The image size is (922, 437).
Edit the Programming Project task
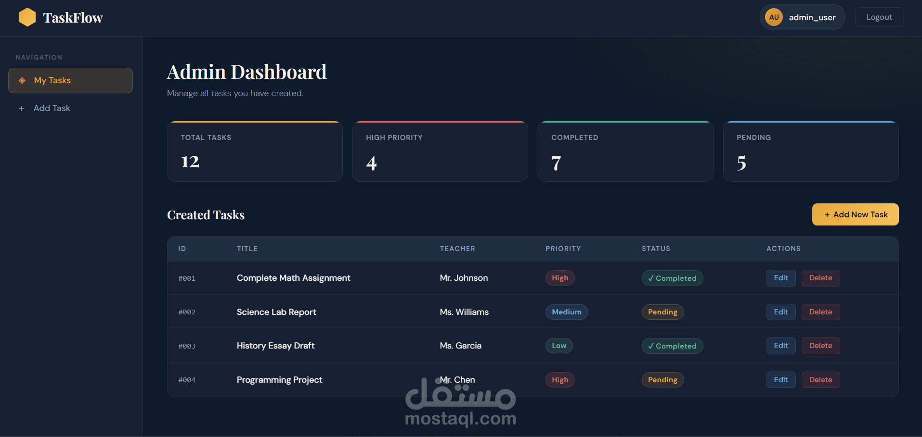tap(781, 380)
